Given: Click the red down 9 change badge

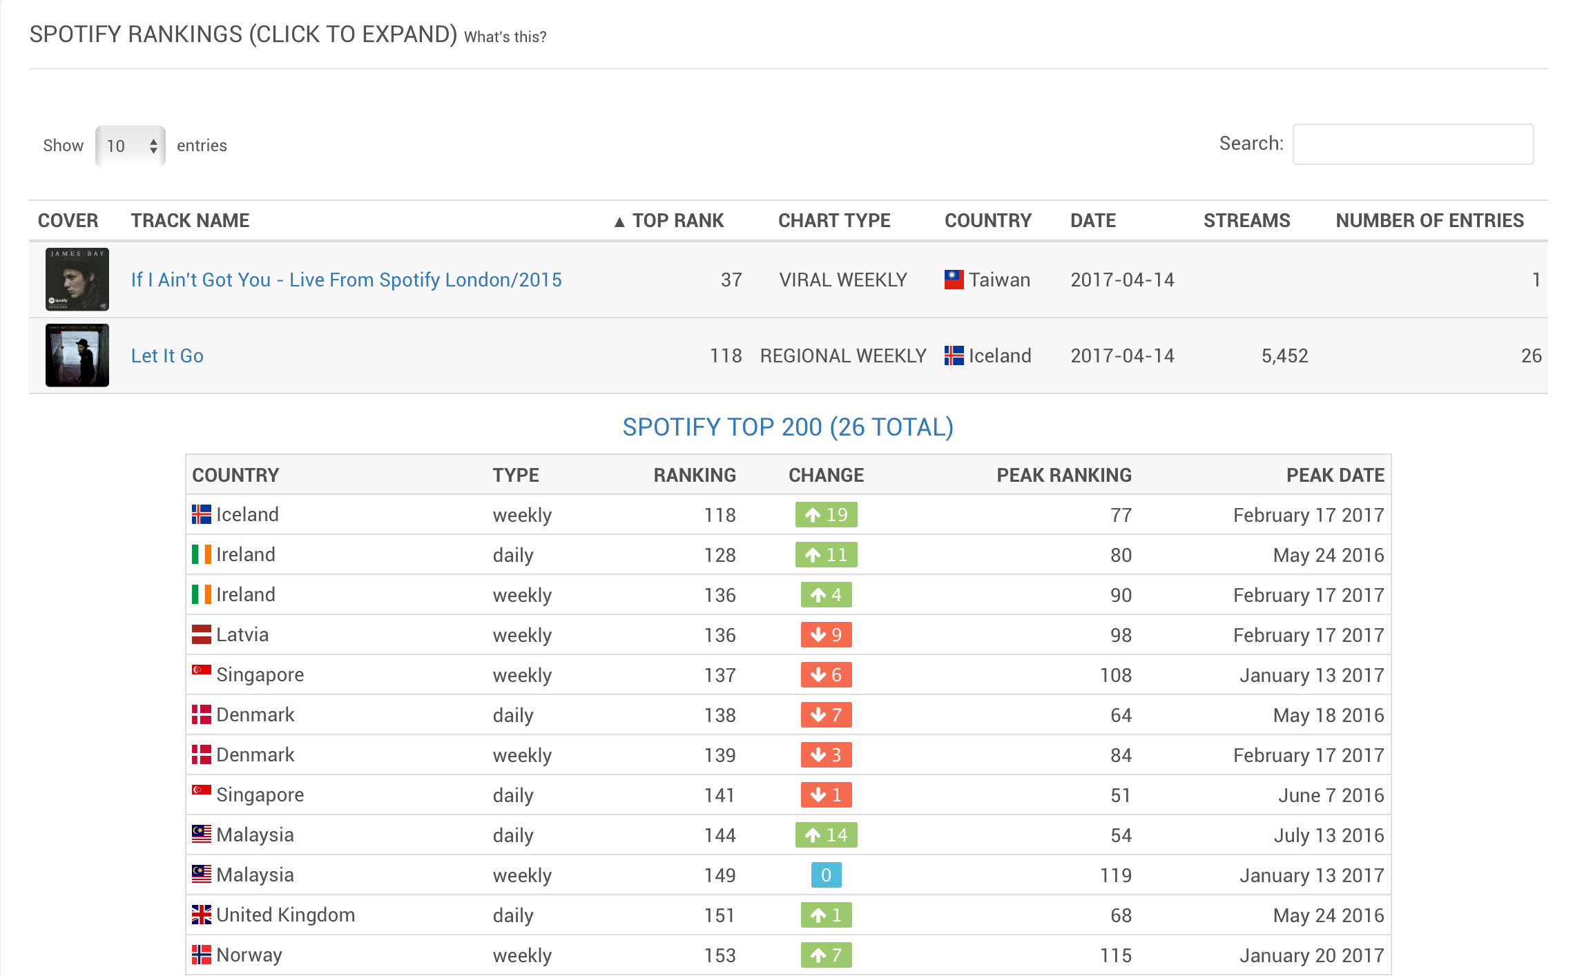Looking at the screenshot, I should point(826,634).
